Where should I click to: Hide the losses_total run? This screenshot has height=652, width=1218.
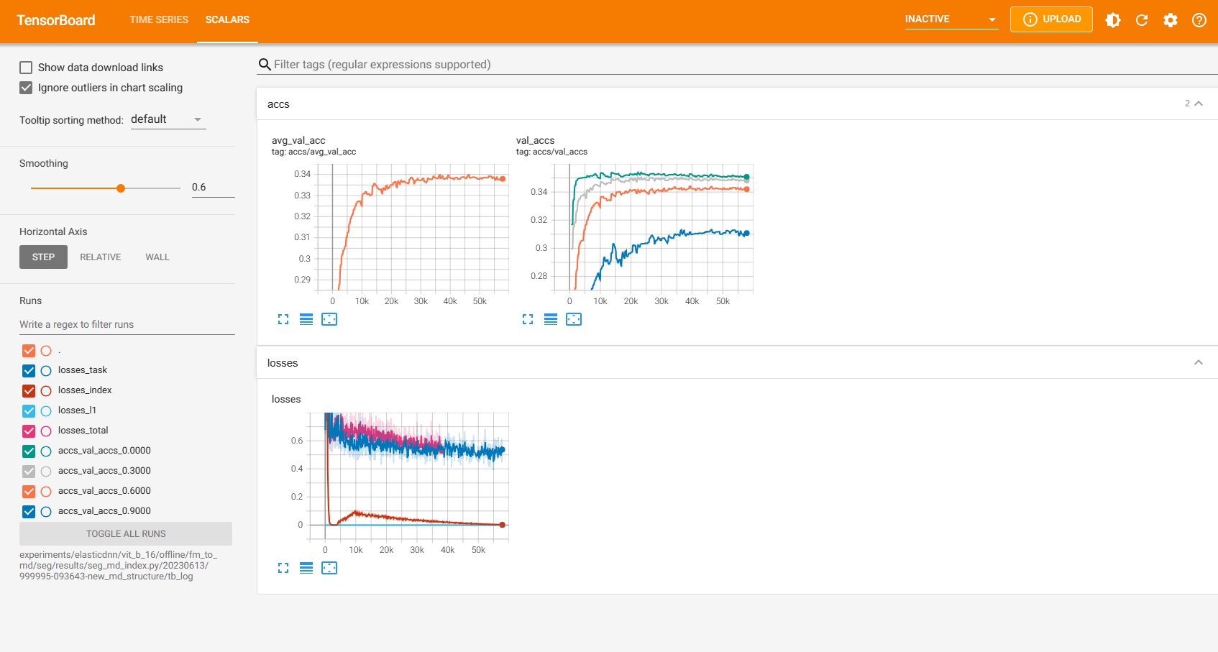click(29, 431)
